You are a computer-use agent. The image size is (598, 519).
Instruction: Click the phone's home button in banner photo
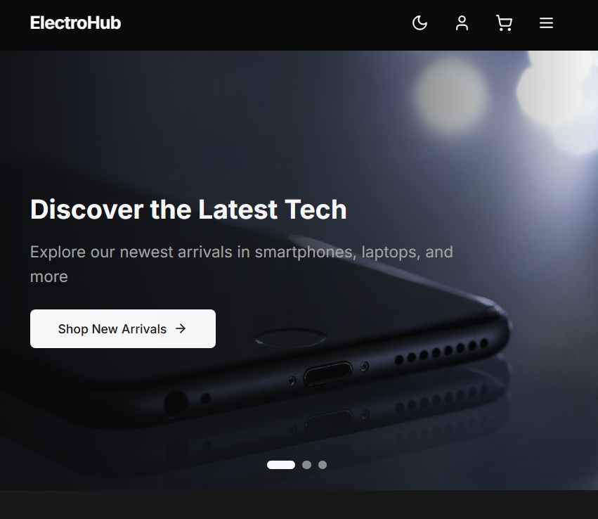coord(291,338)
